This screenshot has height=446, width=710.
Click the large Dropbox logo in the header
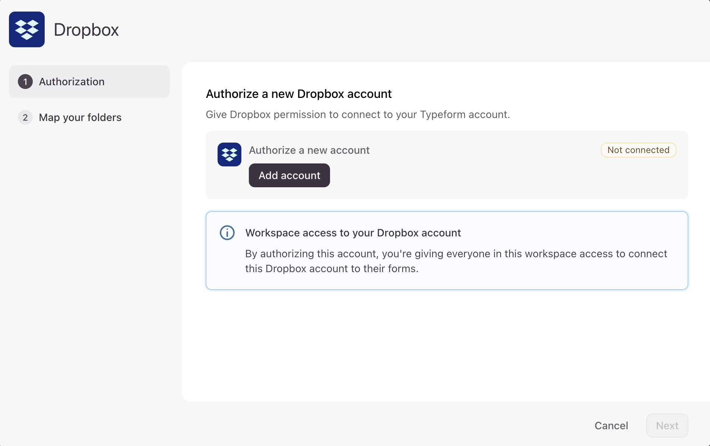[27, 29]
